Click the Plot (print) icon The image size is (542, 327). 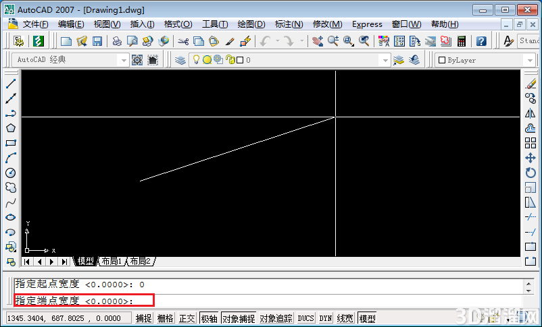pyautogui.click(x=117, y=41)
